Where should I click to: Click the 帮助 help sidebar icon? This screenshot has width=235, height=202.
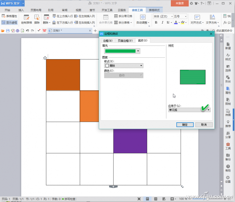tap(228, 168)
